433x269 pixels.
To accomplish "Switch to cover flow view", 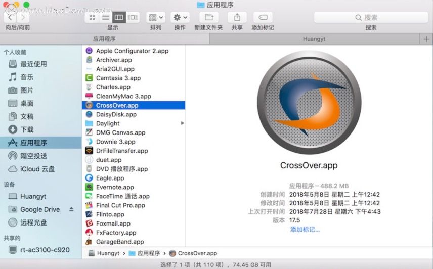I will [x=133, y=17].
